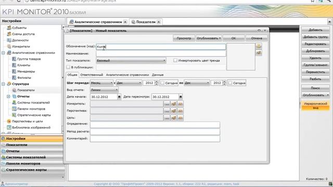Check Сегодня for the start period
The image size is (333, 187).
[162, 83]
